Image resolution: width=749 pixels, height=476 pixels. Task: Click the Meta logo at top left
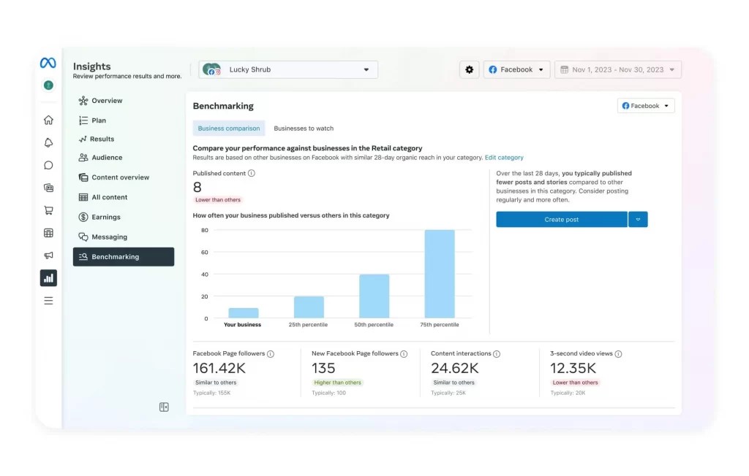pyautogui.click(x=48, y=61)
